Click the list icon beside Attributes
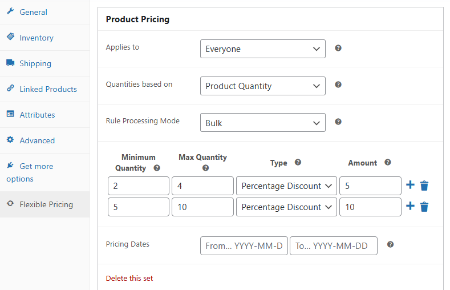The image size is (450, 290). [x=10, y=114]
